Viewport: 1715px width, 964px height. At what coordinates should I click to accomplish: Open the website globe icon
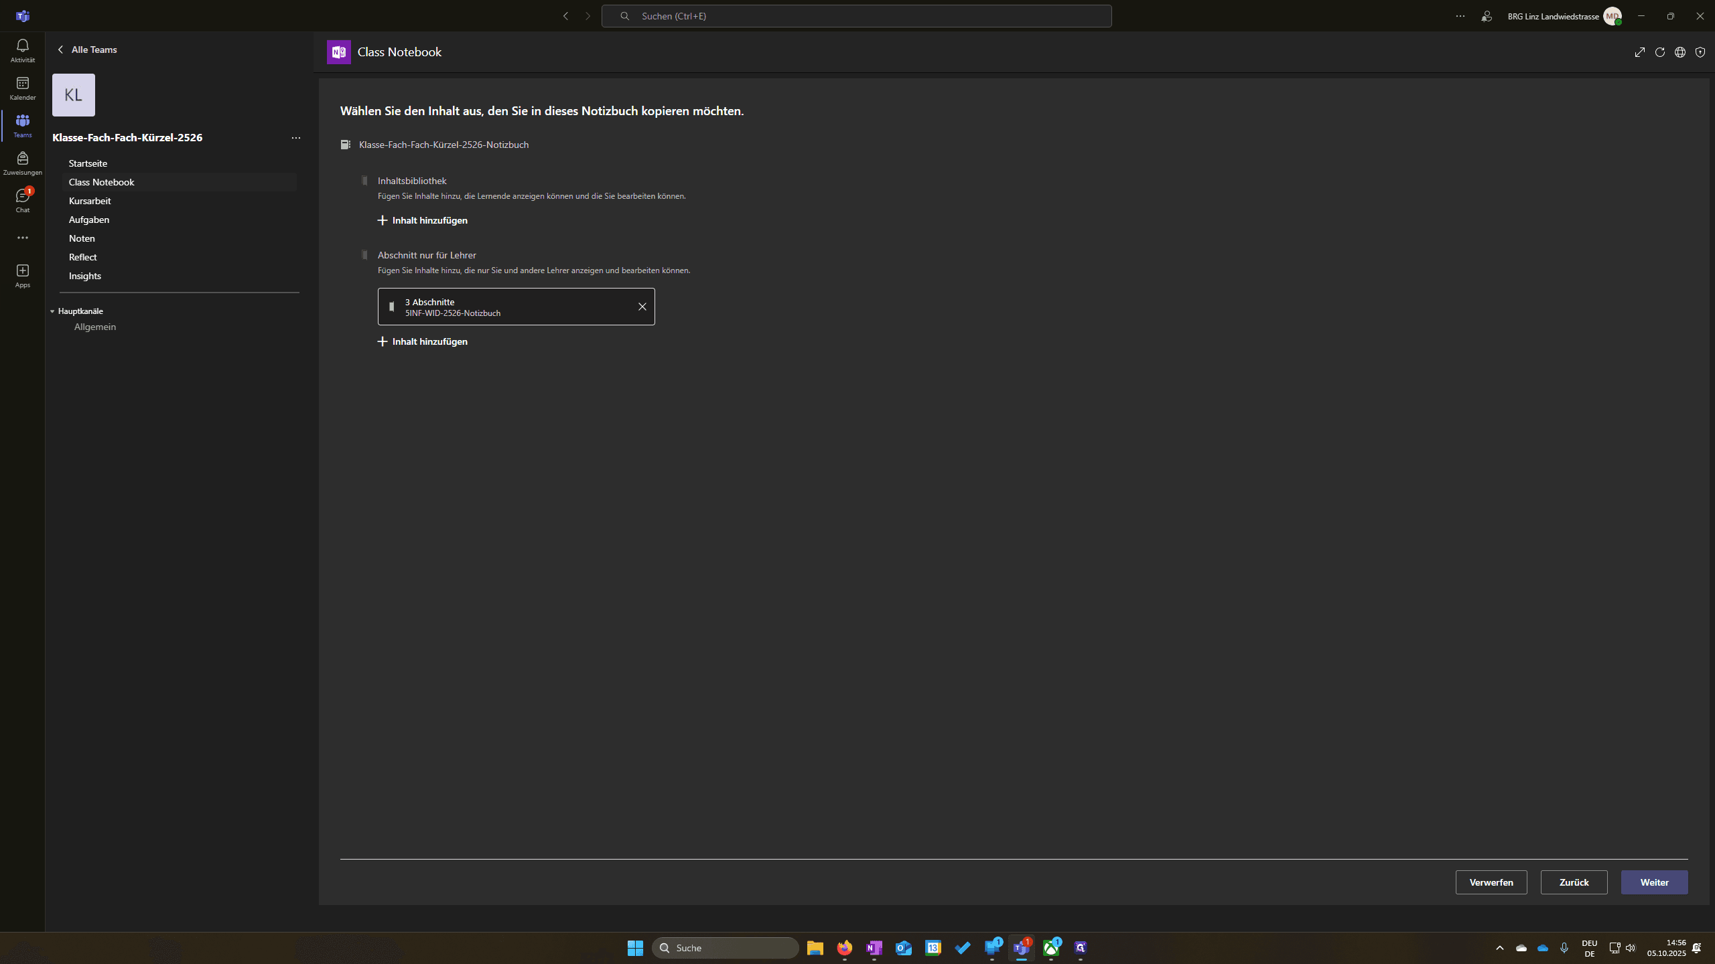(1679, 52)
